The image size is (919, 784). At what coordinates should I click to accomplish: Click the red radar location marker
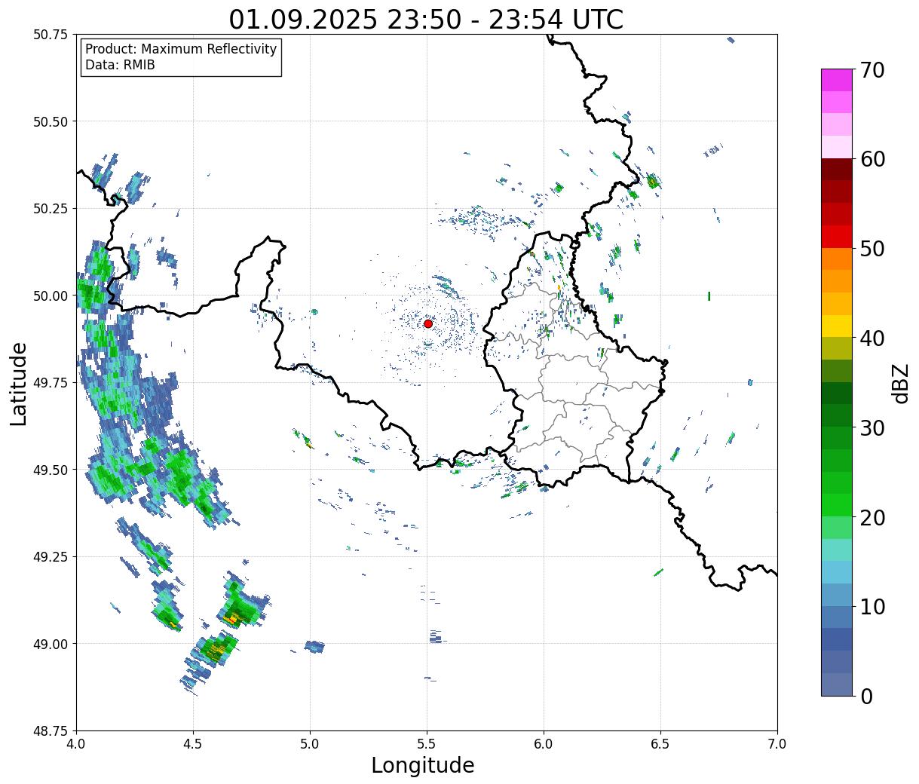pyautogui.click(x=428, y=323)
